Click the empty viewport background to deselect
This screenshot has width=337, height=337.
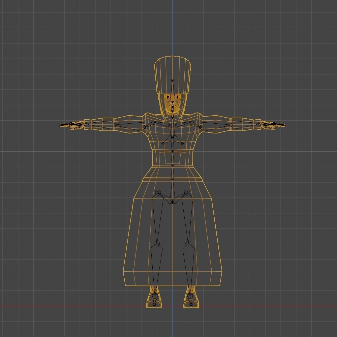51,51
